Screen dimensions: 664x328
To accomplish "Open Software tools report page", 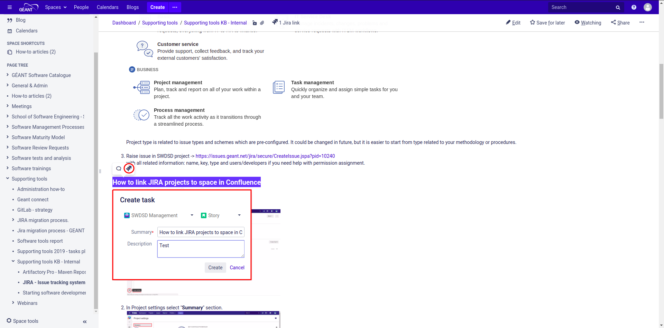I will point(40,241).
